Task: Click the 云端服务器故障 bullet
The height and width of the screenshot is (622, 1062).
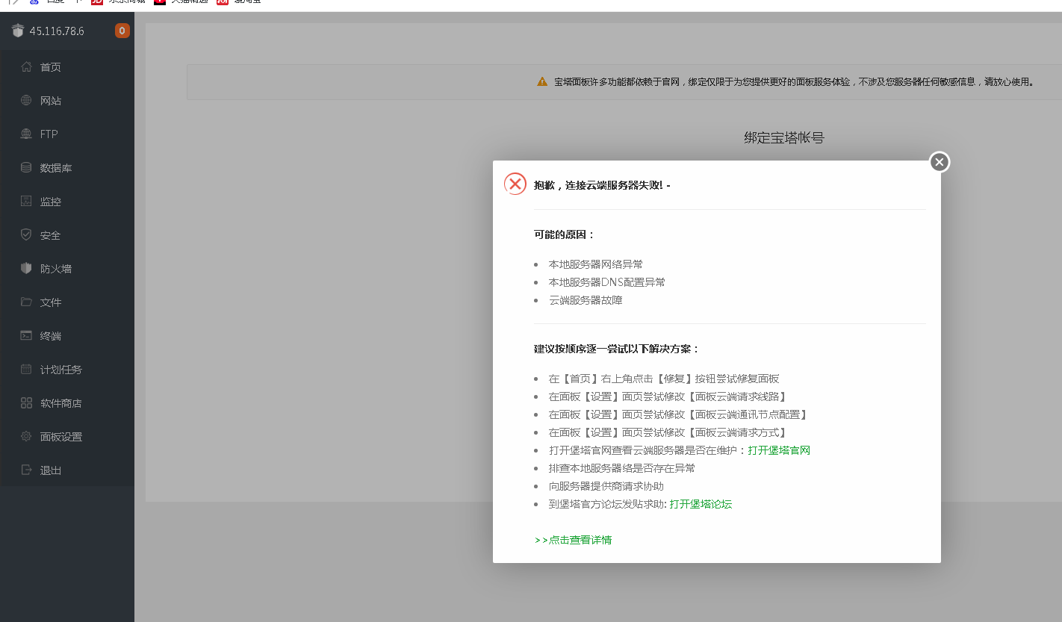Action: coord(586,300)
